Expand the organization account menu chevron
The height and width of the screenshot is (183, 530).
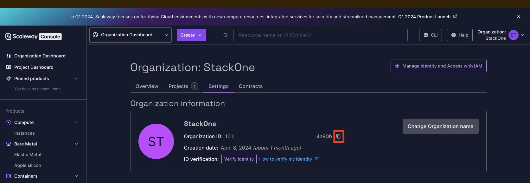pos(522,35)
